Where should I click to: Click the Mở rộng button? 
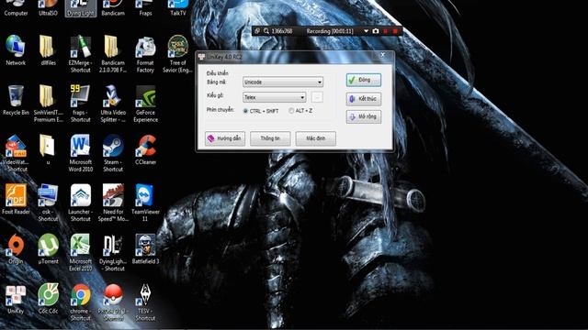coord(364,116)
